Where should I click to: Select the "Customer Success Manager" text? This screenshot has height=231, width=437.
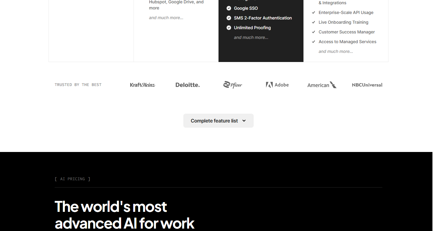tap(347, 32)
